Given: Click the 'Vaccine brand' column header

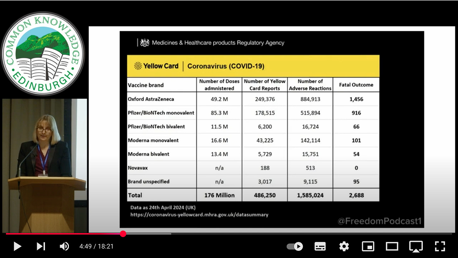Looking at the screenshot, I should point(146,85).
